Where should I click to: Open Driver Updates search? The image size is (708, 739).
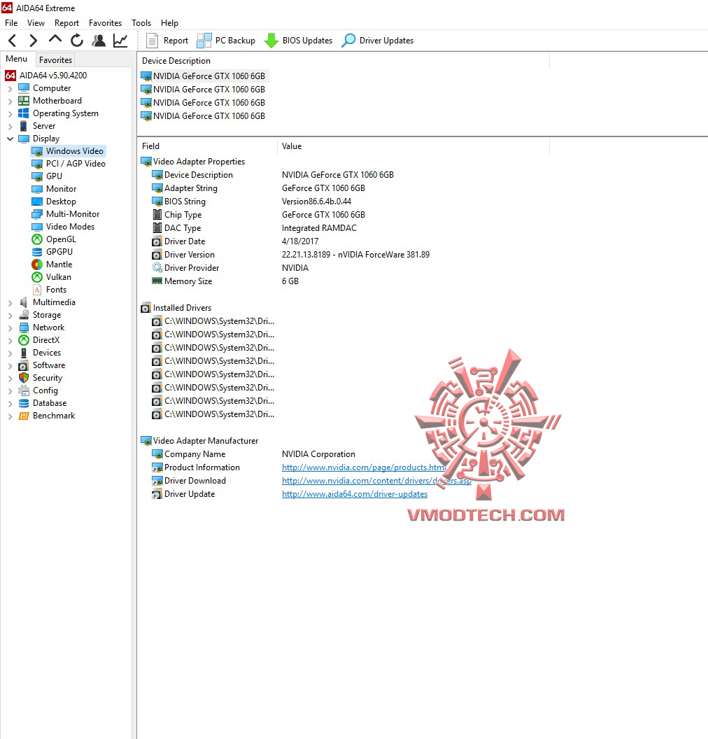(x=377, y=41)
